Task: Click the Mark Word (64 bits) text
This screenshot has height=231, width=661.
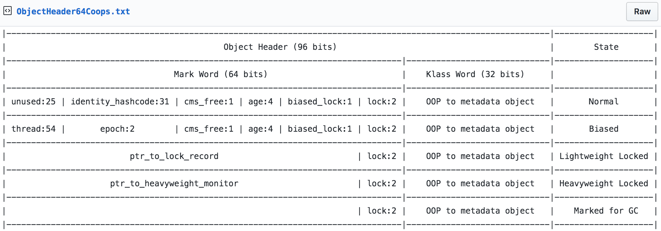Action: pos(220,74)
